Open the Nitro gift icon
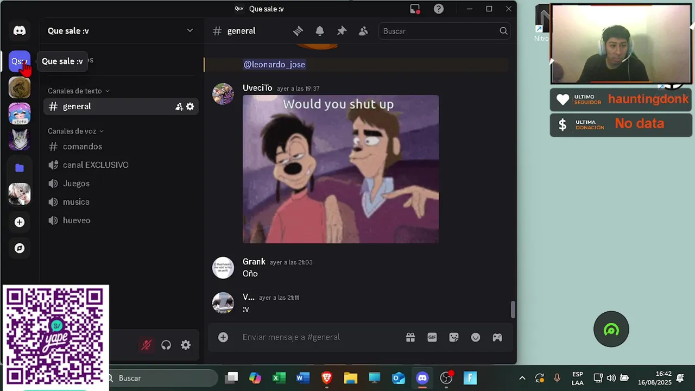The height and width of the screenshot is (391, 695). [x=410, y=337]
